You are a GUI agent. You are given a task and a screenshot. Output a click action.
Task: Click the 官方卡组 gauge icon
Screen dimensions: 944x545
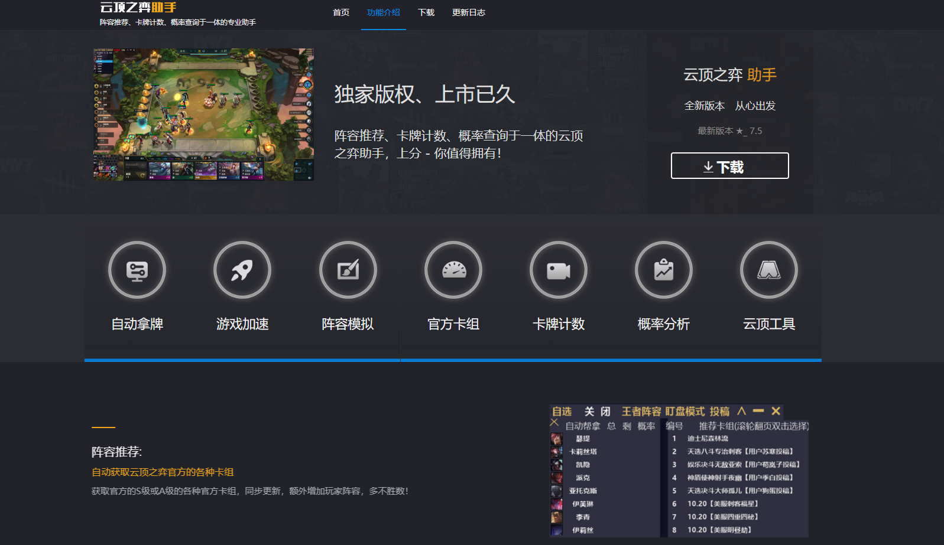(453, 270)
